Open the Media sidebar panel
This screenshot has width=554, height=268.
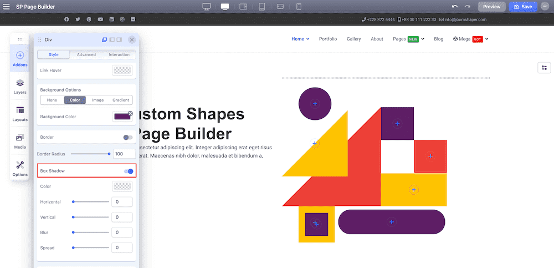click(20, 141)
